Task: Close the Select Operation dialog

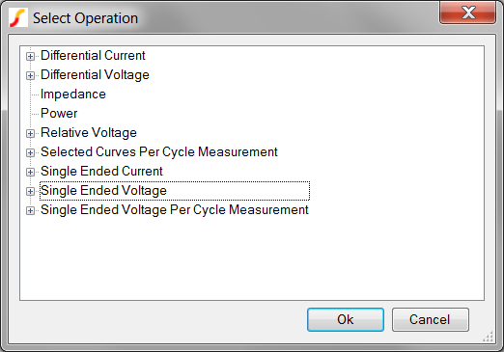Action: click(x=467, y=13)
